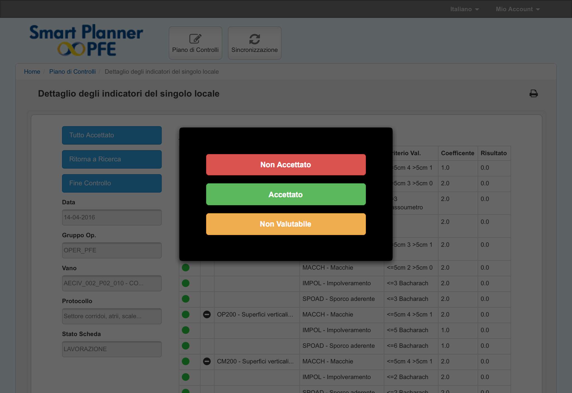Choose Non Accettato in the dialog
This screenshot has width=572, height=393.
(x=286, y=165)
